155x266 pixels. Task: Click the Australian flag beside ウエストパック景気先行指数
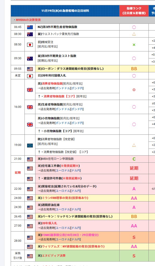pyautogui.click(x=30, y=34)
